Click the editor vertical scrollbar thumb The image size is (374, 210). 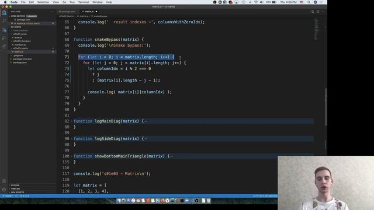tap(325, 107)
